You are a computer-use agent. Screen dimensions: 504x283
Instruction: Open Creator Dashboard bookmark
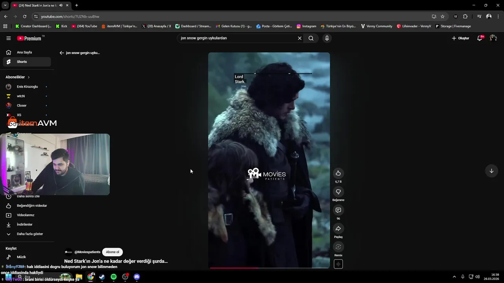(x=33, y=26)
